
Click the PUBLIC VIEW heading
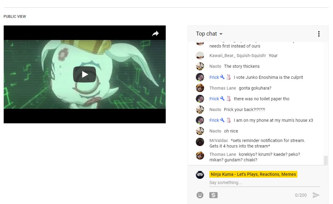click(15, 17)
